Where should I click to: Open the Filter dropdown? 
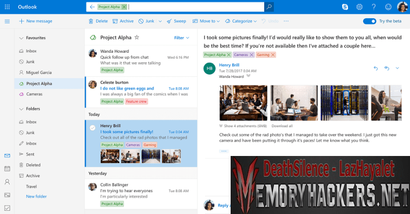click(182, 38)
